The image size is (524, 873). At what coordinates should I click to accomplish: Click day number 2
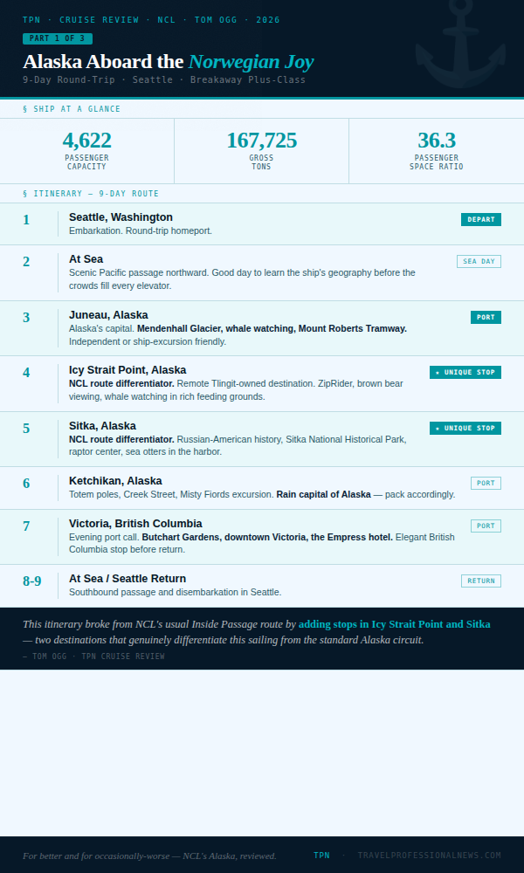(x=26, y=262)
